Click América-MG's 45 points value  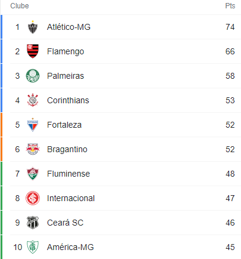click(x=230, y=247)
